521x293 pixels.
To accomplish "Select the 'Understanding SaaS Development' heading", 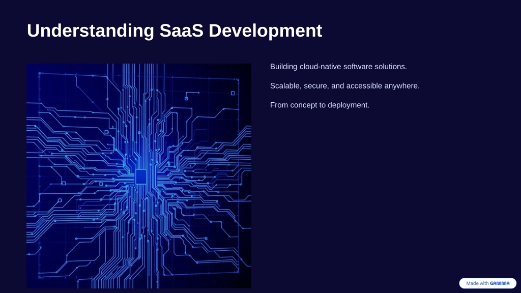I will [x=175, y=31].
